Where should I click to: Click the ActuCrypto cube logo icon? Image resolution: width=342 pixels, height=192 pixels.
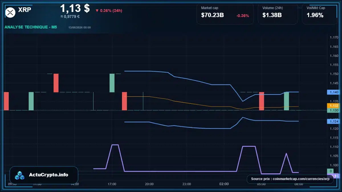[x=20, y=176]
